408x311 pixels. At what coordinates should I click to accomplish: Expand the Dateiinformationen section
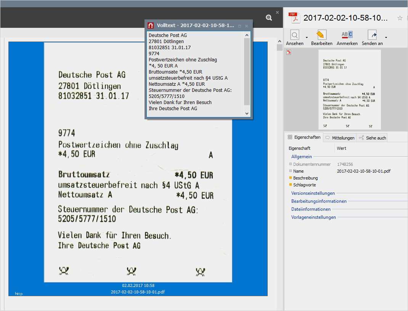click(311, 209)
